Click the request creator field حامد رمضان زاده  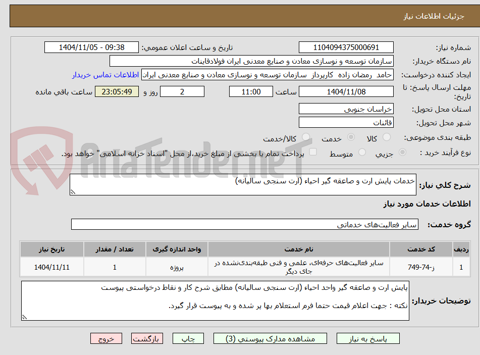click(x=267, y=75)
